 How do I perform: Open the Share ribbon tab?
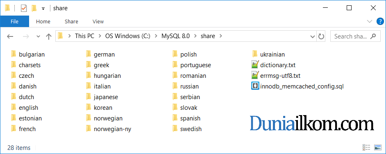pos(71,21)
